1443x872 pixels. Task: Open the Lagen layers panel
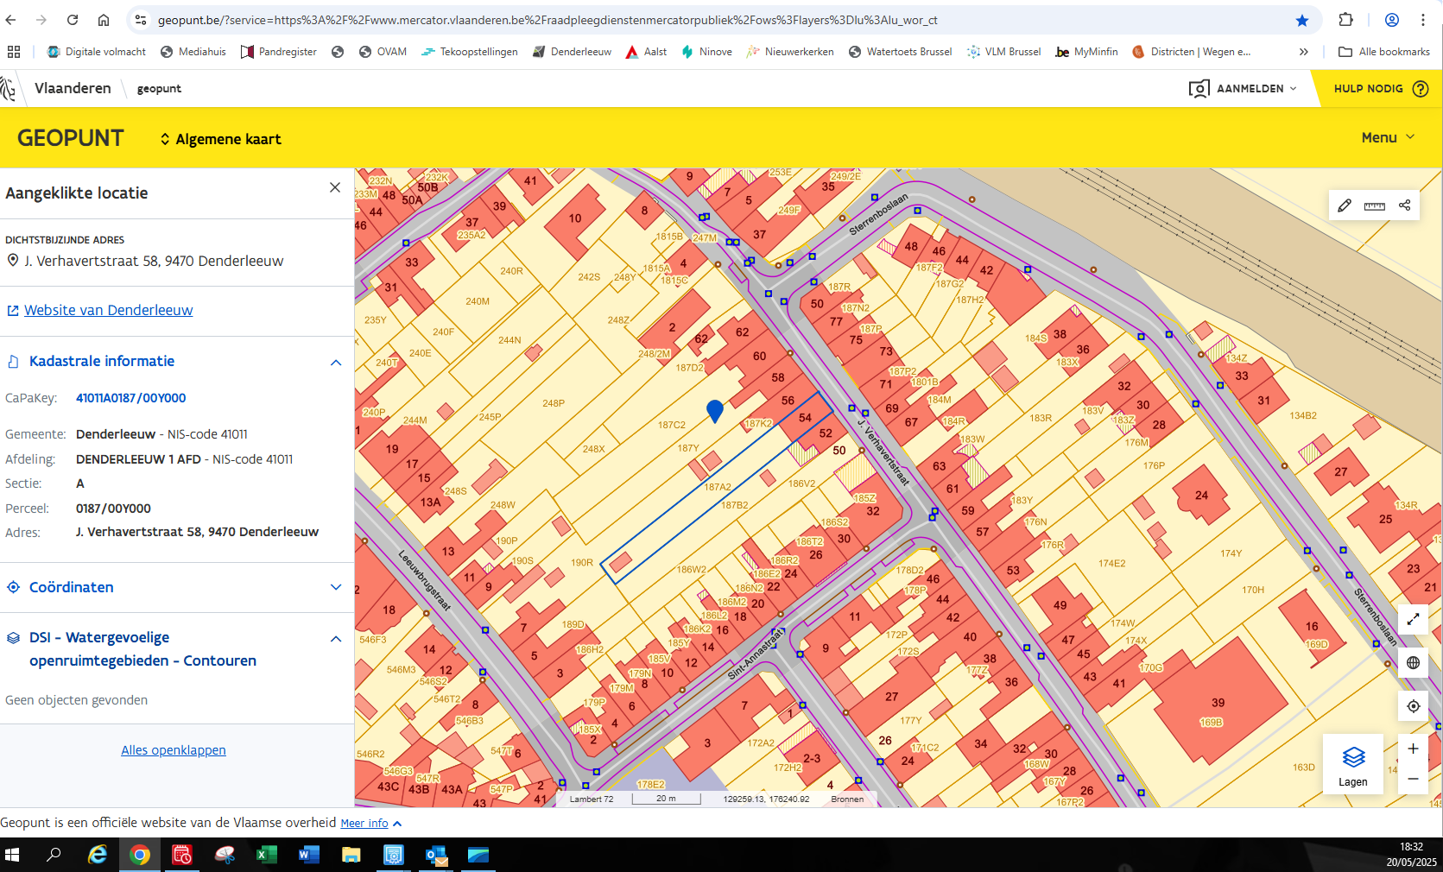pyautogui.click(x=1352, y=765)
